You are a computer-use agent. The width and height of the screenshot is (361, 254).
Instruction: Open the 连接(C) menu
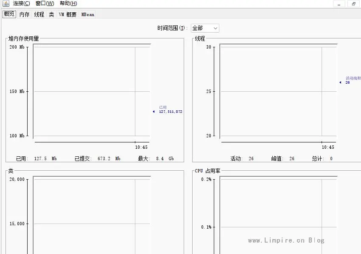[21, 3]
